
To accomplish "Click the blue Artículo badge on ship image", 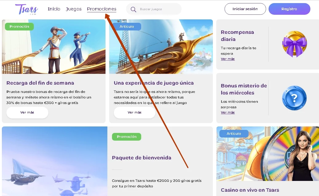I will pos(126,26).
